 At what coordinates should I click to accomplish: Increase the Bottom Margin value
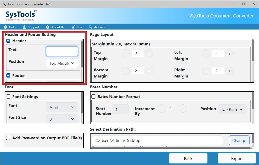pos(149,71)
